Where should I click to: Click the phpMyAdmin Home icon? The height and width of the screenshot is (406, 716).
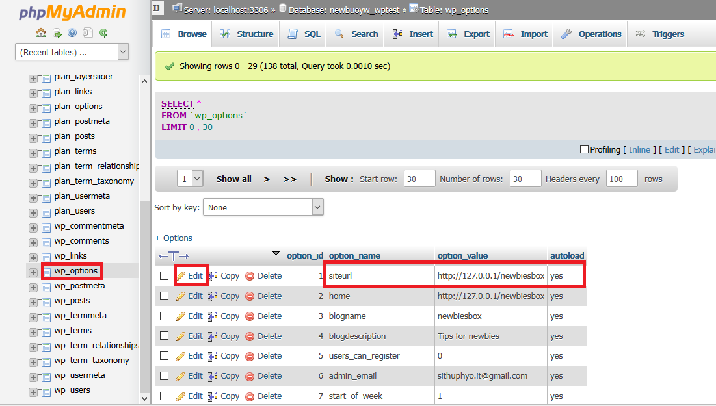(41, 33)
